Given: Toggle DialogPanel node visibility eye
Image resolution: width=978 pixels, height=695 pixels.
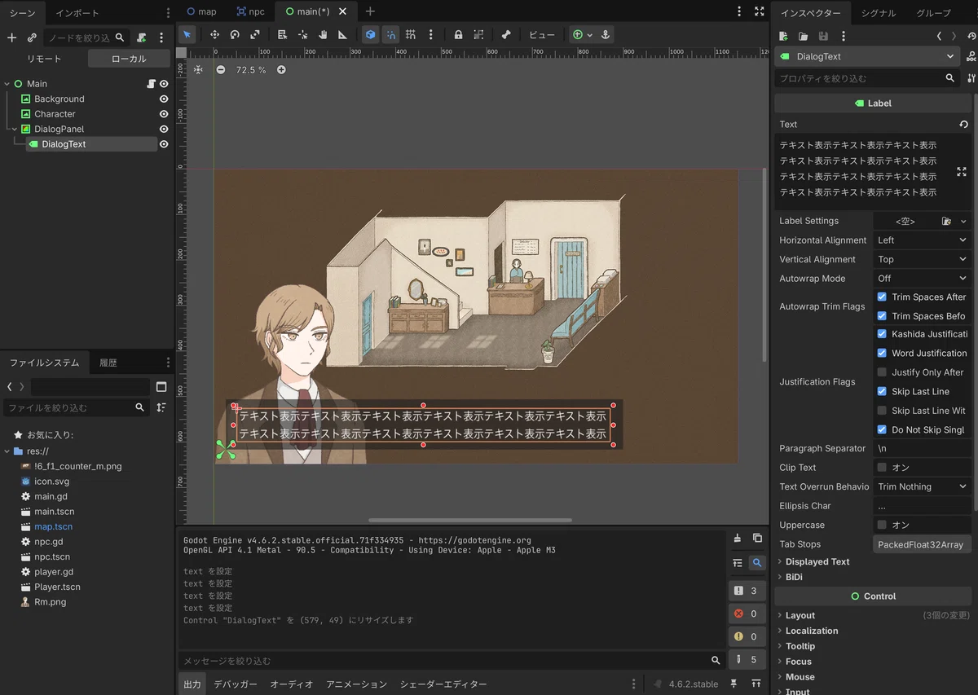Looking at the screenshot, I should (164, 129).
